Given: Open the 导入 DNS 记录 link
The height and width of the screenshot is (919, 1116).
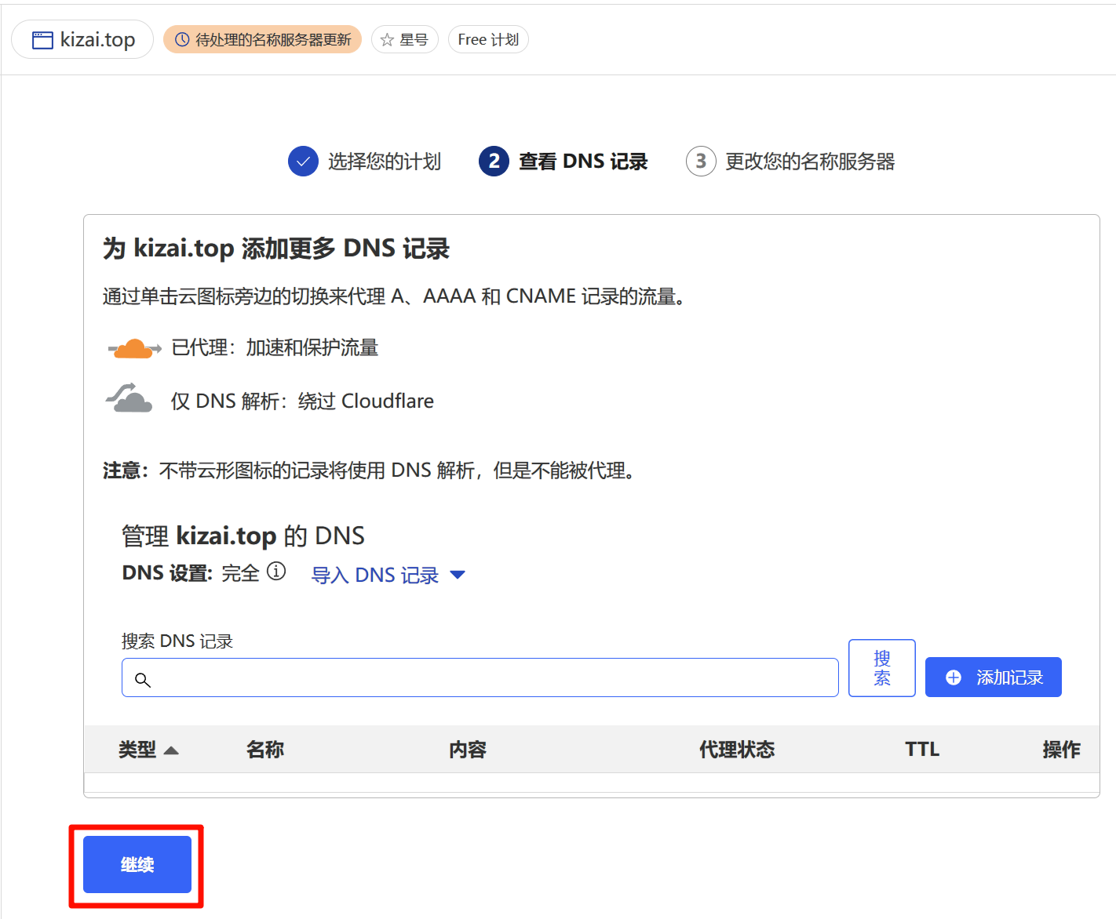Looking at the screenshot, I should coord(374,575).
